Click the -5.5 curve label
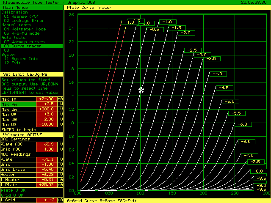The height and width of the screenshot is (203, 271). coord(237,113)
